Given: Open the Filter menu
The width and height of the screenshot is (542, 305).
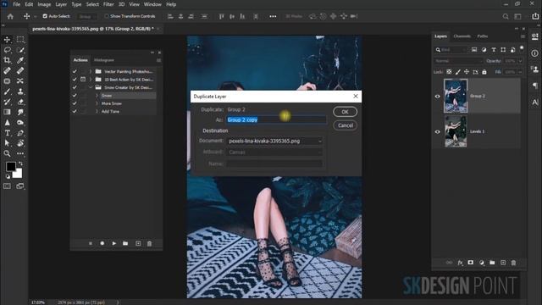Looking at the screenshot, I should pos(108,4).
